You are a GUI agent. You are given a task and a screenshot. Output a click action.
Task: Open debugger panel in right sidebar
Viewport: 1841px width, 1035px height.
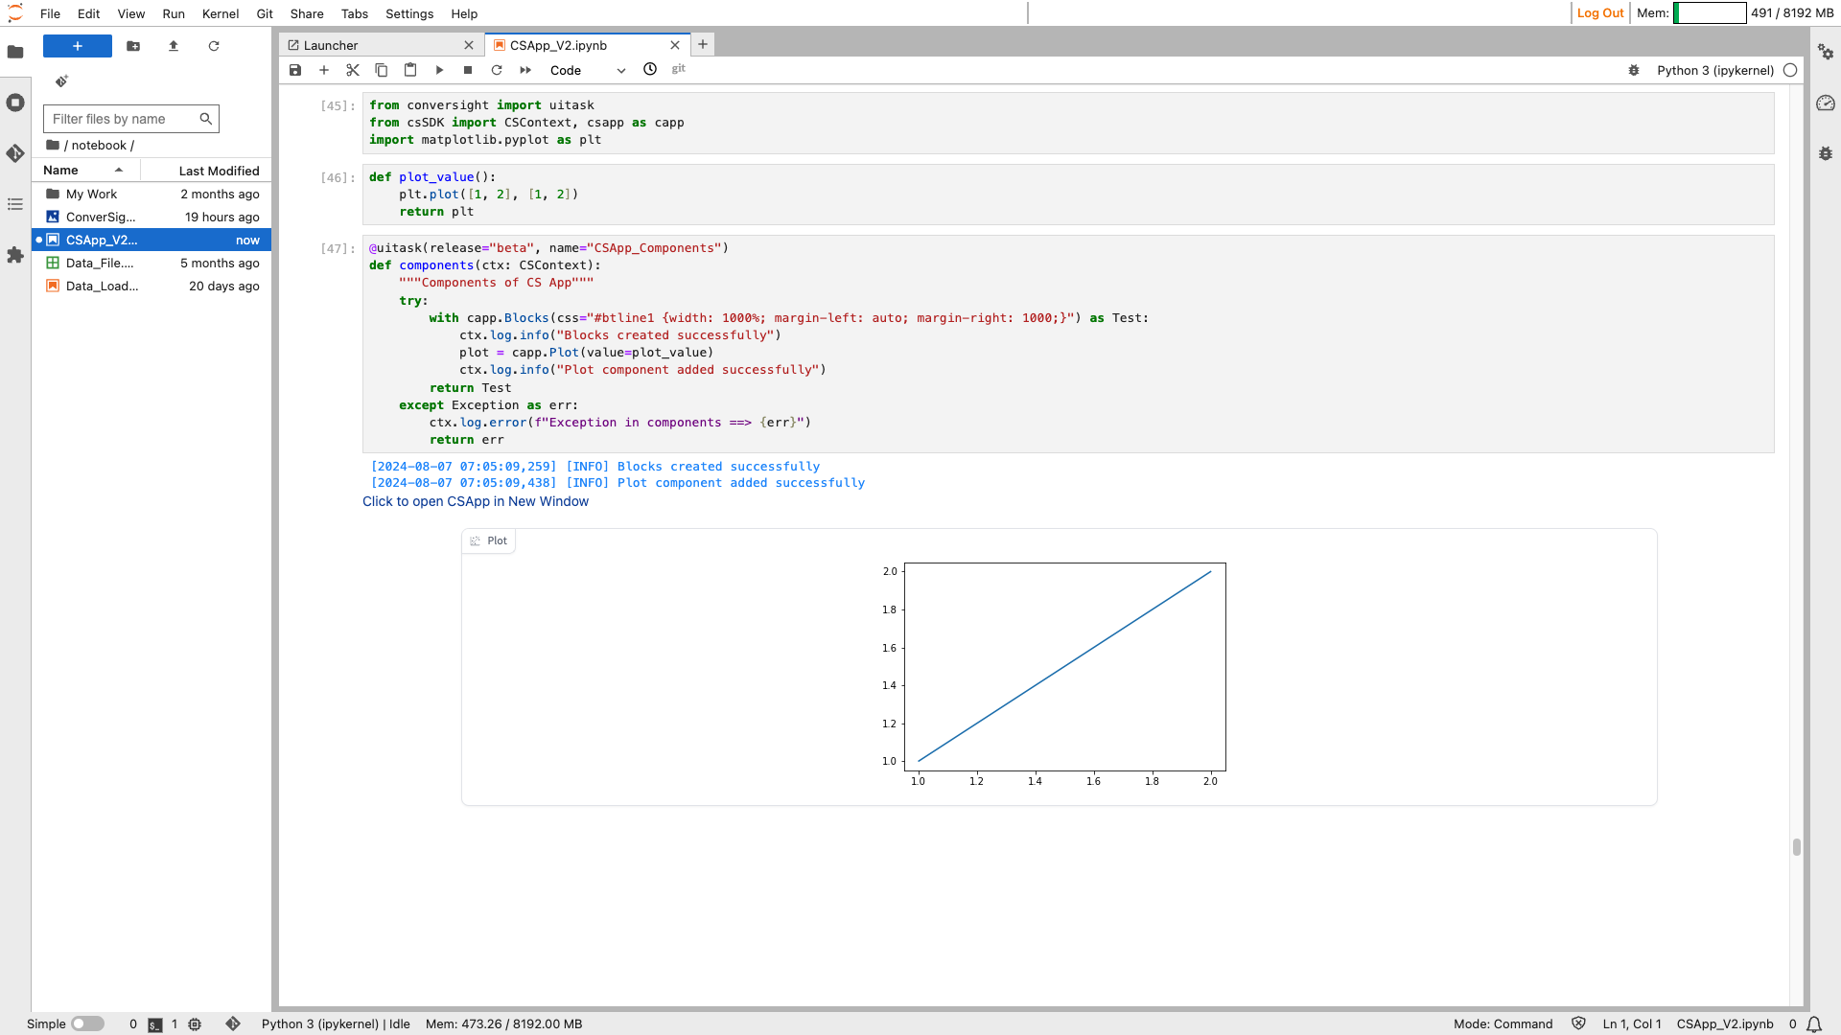[1826, 153]
